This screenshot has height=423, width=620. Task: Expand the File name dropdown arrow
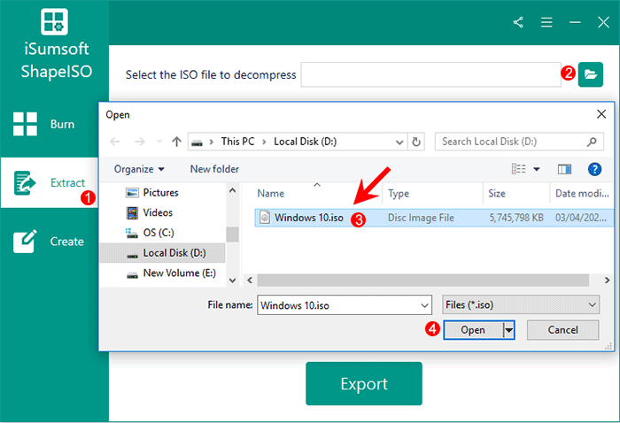click(424, 305)
